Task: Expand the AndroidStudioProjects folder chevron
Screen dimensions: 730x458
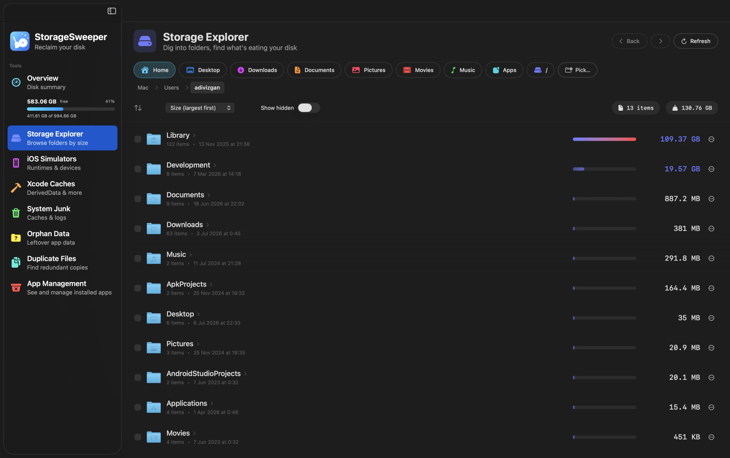Action: tap(245, 374)
